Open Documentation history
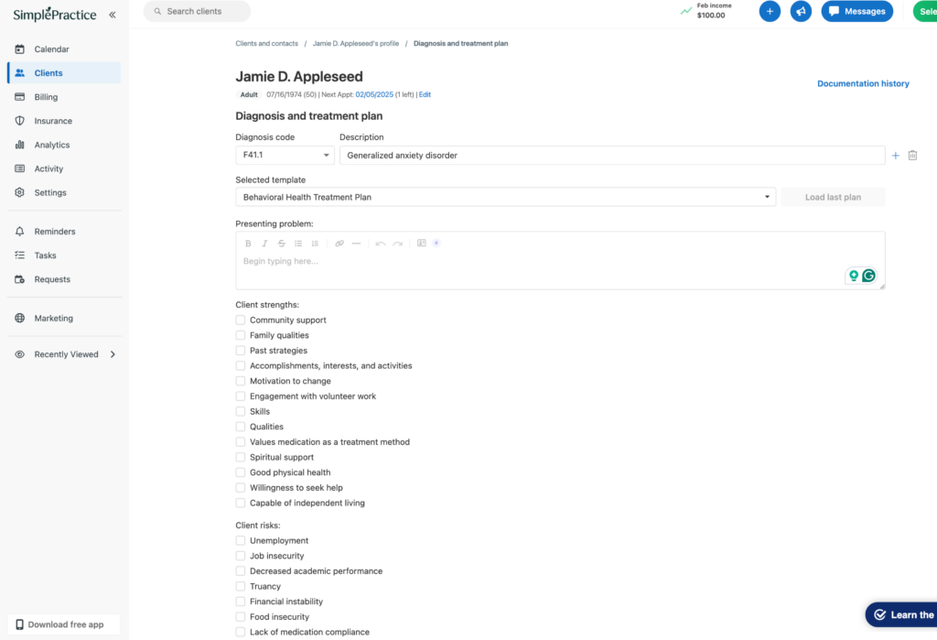The width and height of the screenshot is (937, 640). pyautogui.click(x=863, y=82)
